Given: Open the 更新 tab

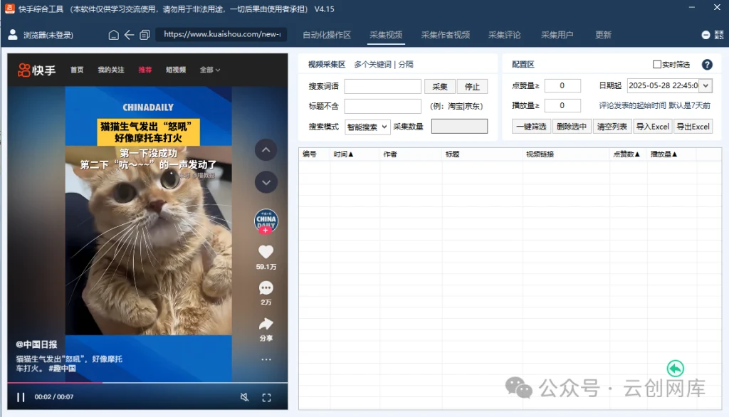Looking at the screenshot, I should (603, 35).
